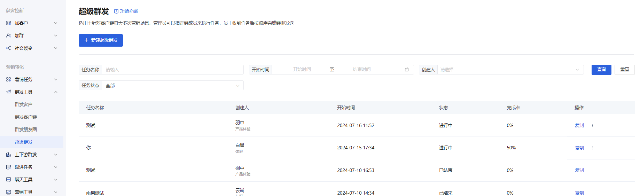Click the 重置 reset button
This screenshot has width=640, height=196.
(625, 70)
